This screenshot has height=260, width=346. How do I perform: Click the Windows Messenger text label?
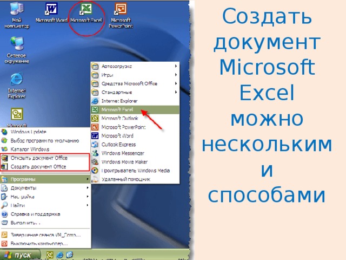click(x=123, y=153)
